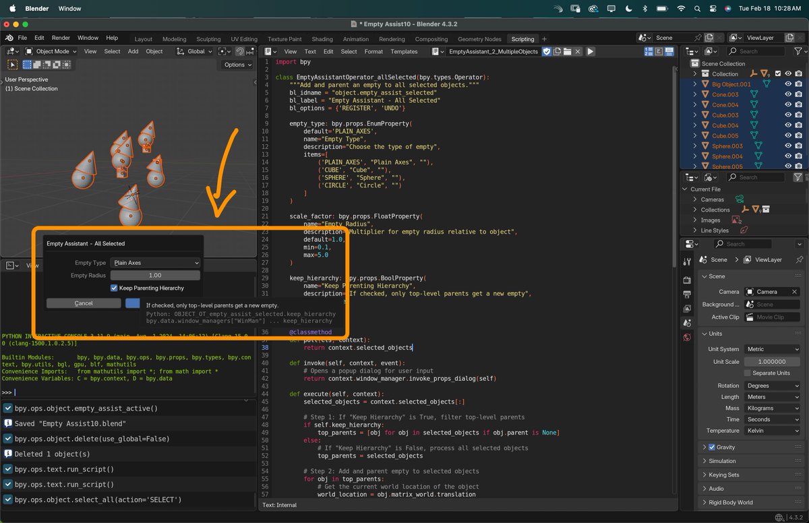Open the Unit System dropdown
The image size is (809, 523).
772,349
